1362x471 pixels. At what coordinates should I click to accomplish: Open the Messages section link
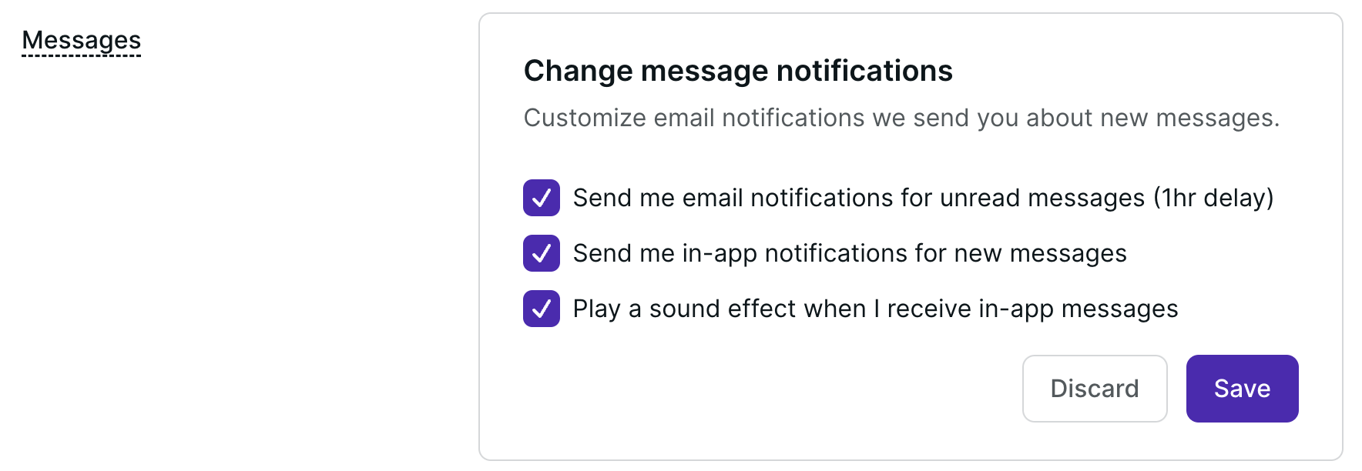click(81, 40)
